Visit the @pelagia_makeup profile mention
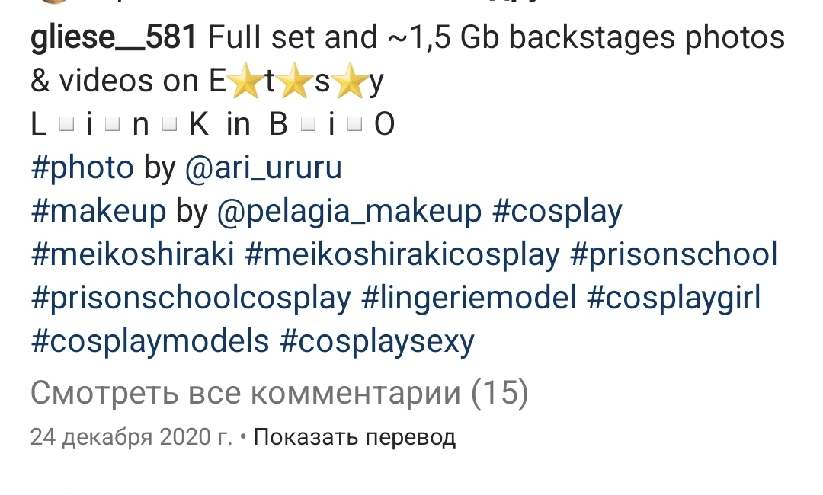 tap(349, 212)
